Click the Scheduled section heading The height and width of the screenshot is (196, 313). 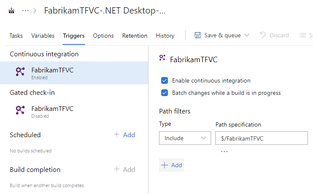pos(25,135)
